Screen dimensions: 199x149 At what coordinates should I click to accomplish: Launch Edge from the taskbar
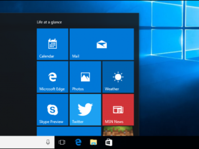(78, 142)
